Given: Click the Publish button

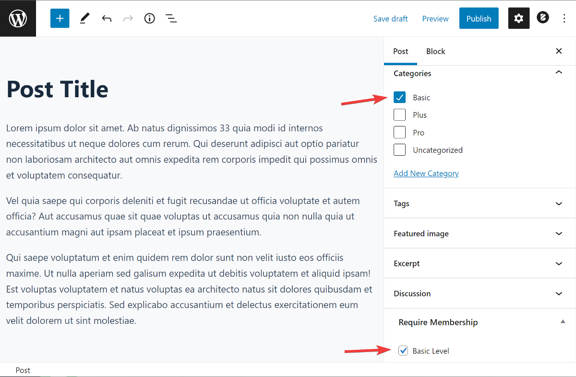Looking at the screenshot, I should pyautogui.click(x=479, y=19).
